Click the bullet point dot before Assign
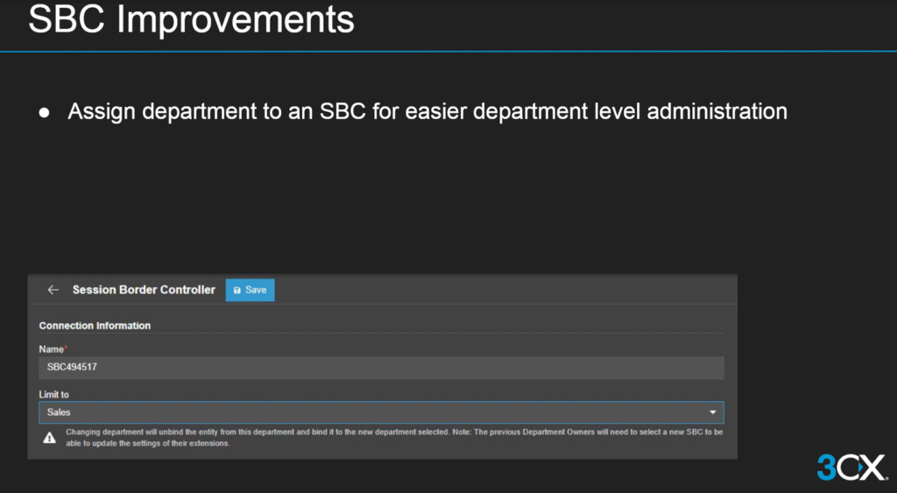 click(44, 113)
